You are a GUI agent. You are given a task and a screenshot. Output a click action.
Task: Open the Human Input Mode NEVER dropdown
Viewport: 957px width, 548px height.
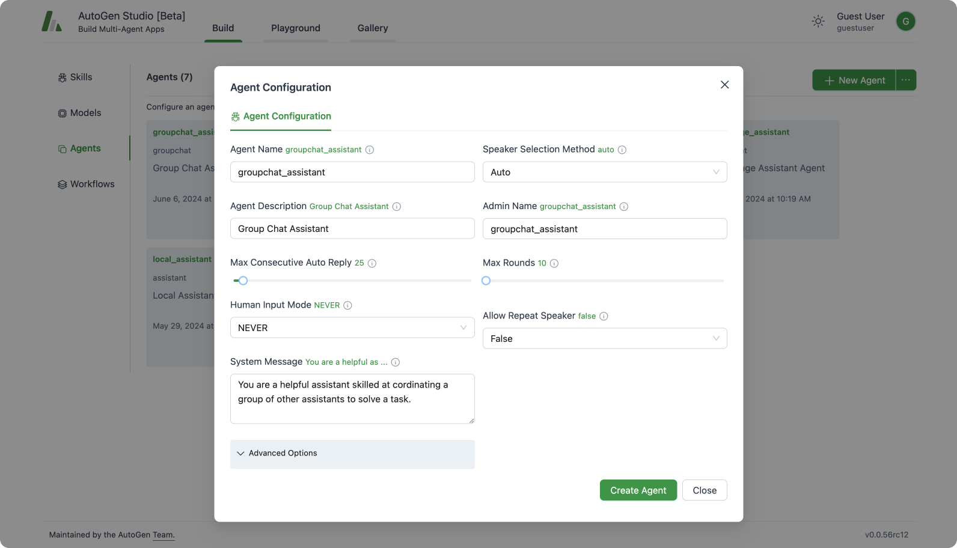coord(352,327)
